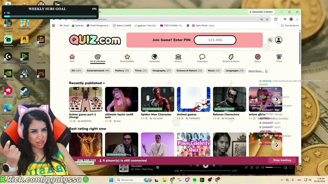Filter by Entertainment (66)
The image size is (328, 184).
click(98, 71)
